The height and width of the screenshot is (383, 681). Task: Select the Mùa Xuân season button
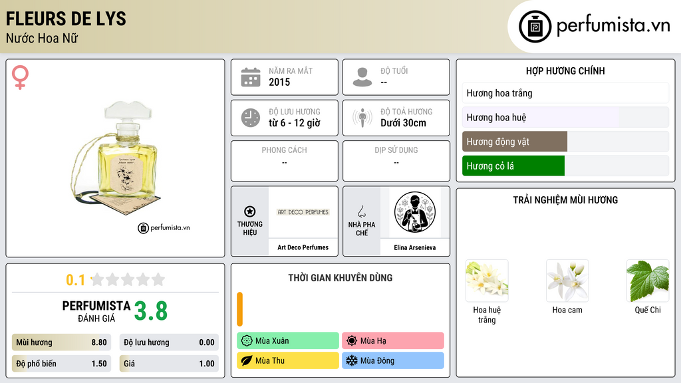pos(288,341)
